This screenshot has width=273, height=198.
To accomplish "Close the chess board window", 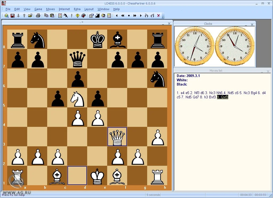I will pos(169,23).
